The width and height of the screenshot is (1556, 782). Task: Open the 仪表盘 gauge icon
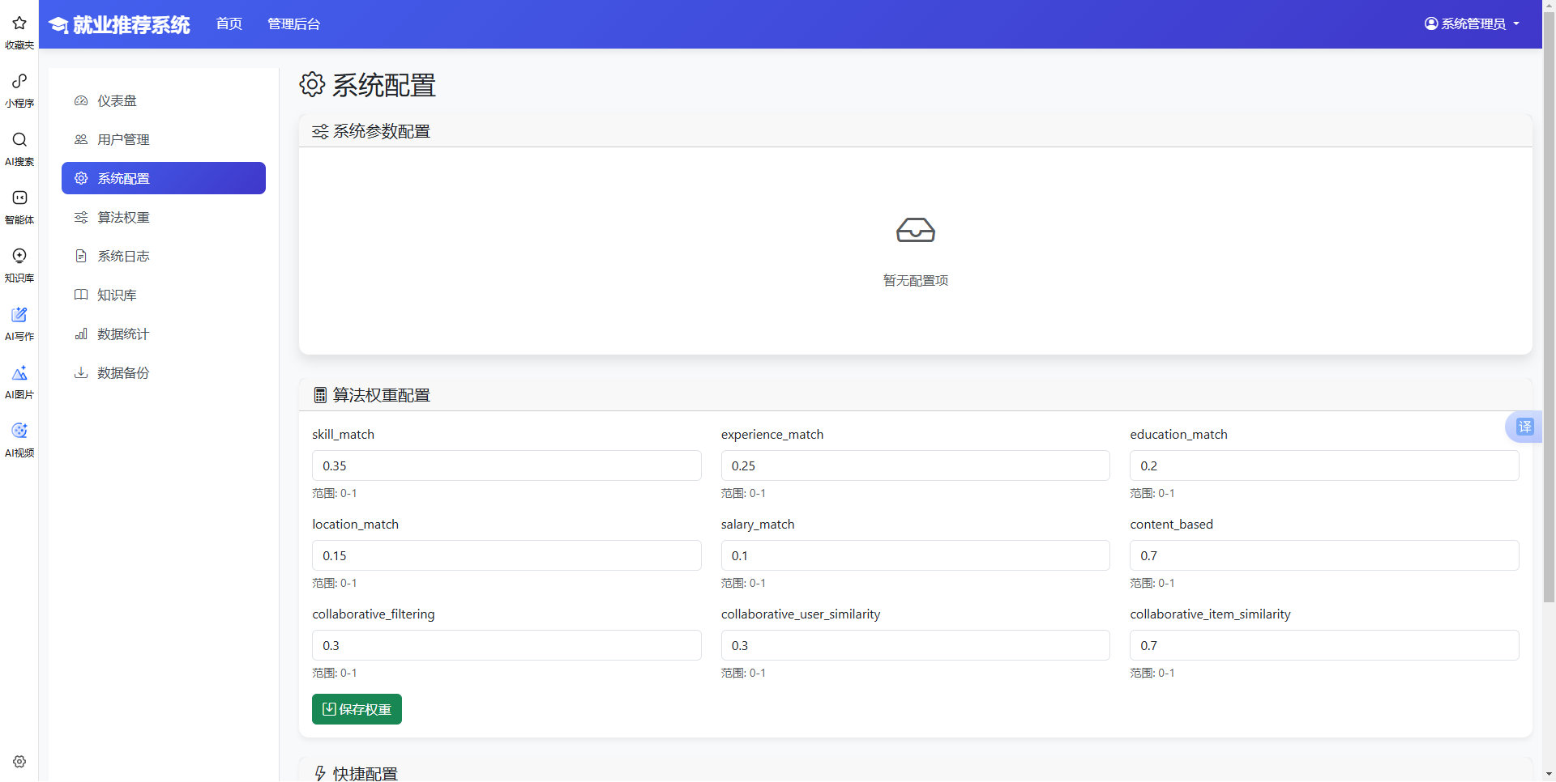80,100
